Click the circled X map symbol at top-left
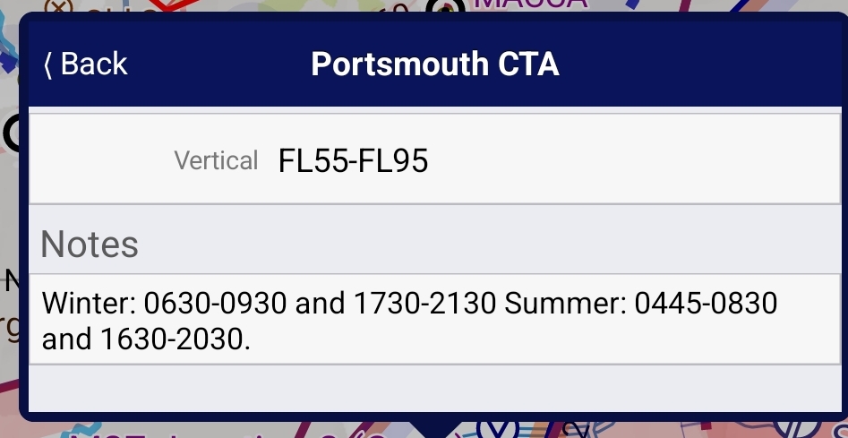Viewport: 848px width, 438px height. 59,6
